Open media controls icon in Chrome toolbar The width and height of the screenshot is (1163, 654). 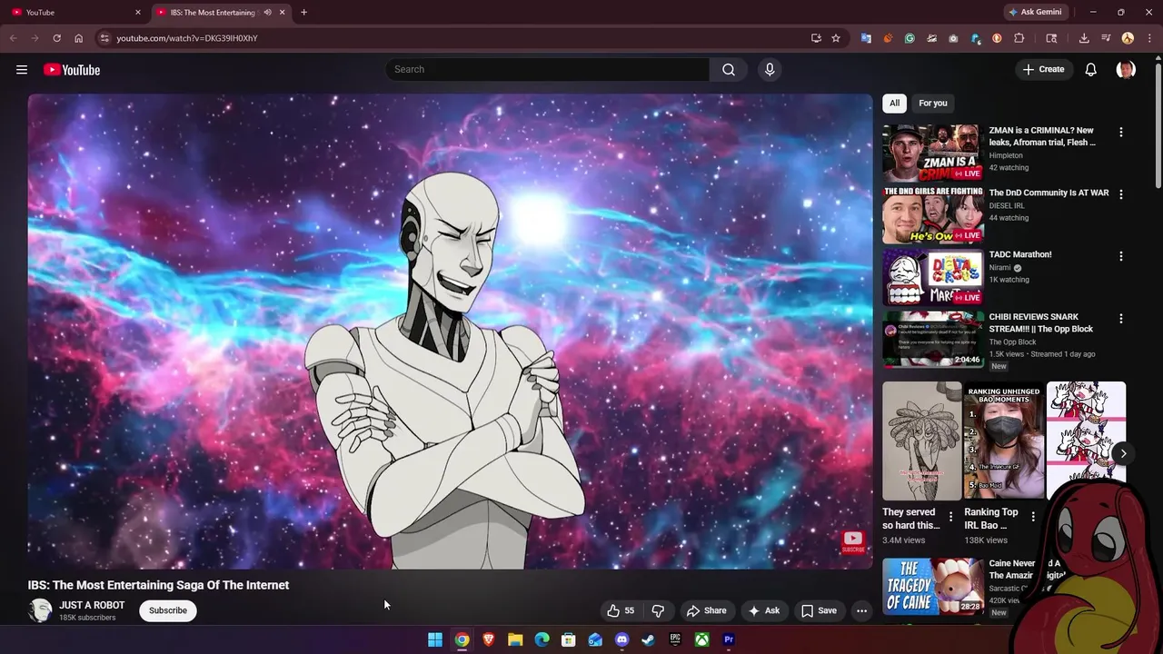1106,38
